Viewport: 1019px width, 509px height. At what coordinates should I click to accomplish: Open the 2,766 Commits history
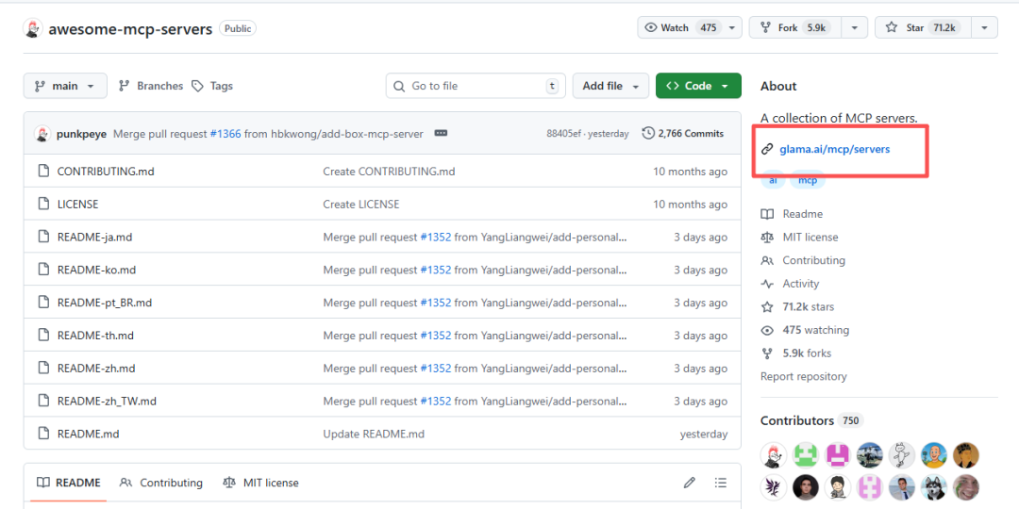[683, 134]
